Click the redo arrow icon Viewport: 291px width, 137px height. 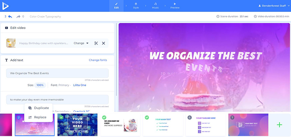[x=18, y=16]
